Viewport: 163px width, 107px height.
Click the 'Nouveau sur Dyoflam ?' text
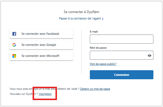(24, 94)
